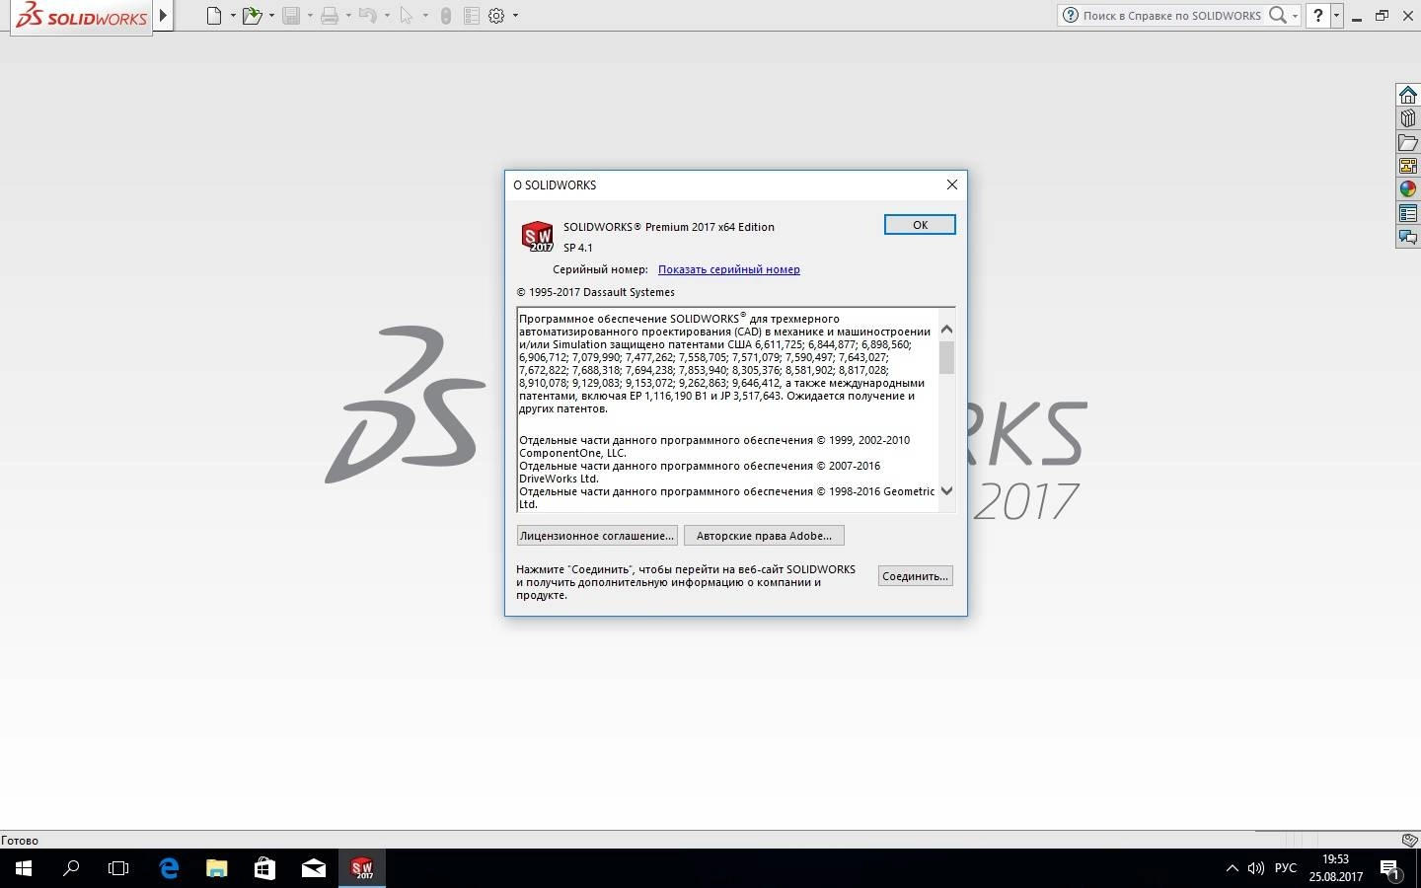Open Appearances color ball tab in the task pane
The image size is (1421, 888).
1408,189
